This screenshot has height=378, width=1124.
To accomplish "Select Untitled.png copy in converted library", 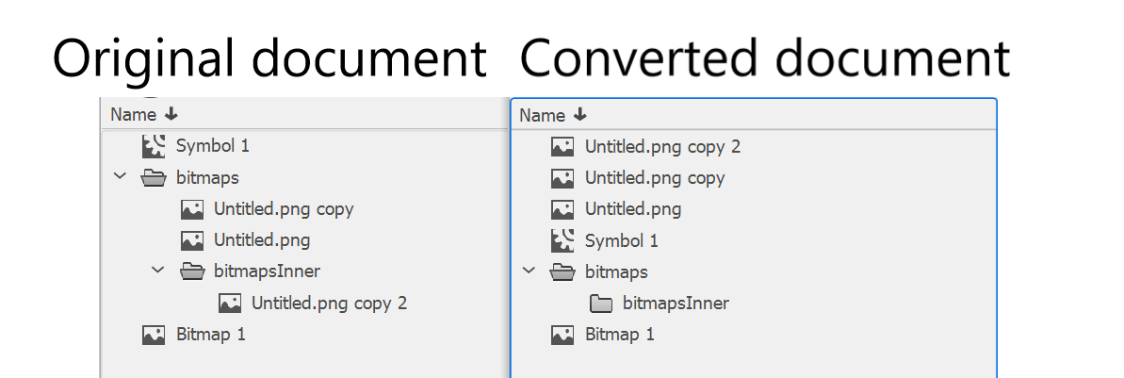I will coord(655,178).
